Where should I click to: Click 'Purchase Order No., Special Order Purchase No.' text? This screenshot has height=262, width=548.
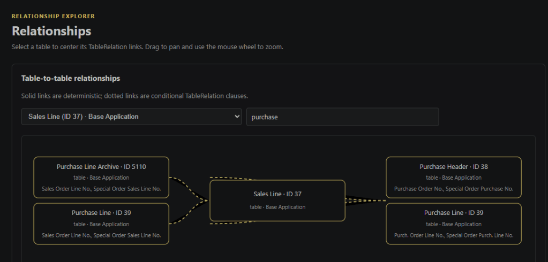[454, 189]
